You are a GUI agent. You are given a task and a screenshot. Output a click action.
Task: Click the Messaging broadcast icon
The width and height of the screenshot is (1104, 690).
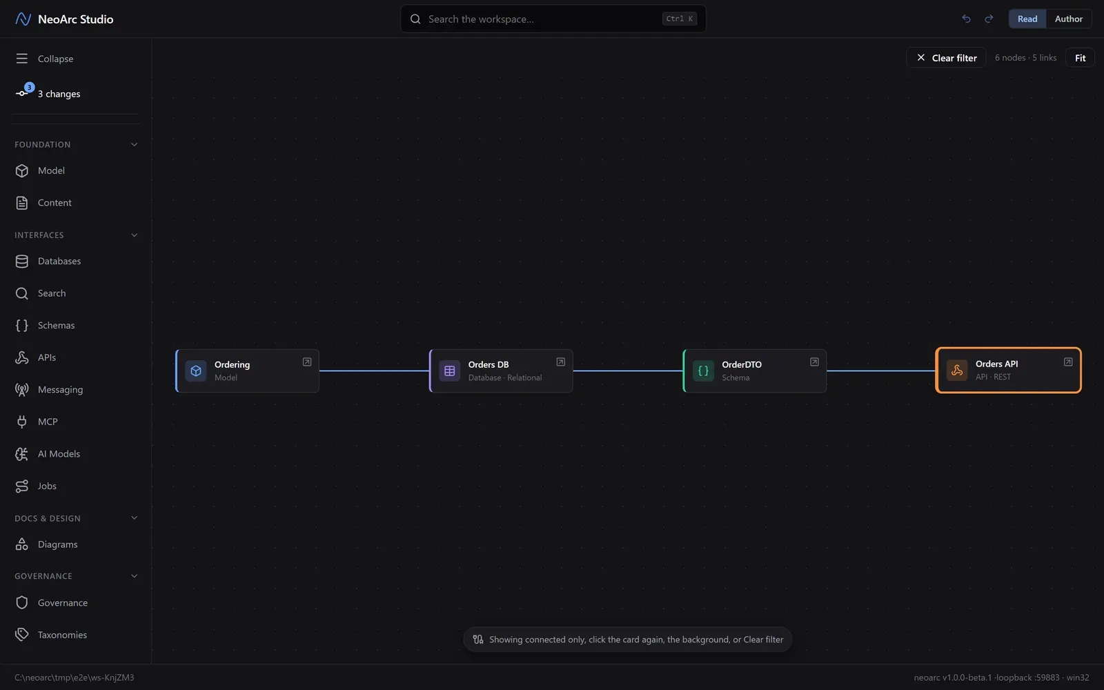point(22,390)
